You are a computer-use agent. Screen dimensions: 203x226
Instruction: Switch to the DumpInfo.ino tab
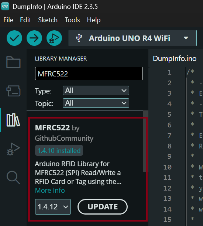(x=175, y=58)
